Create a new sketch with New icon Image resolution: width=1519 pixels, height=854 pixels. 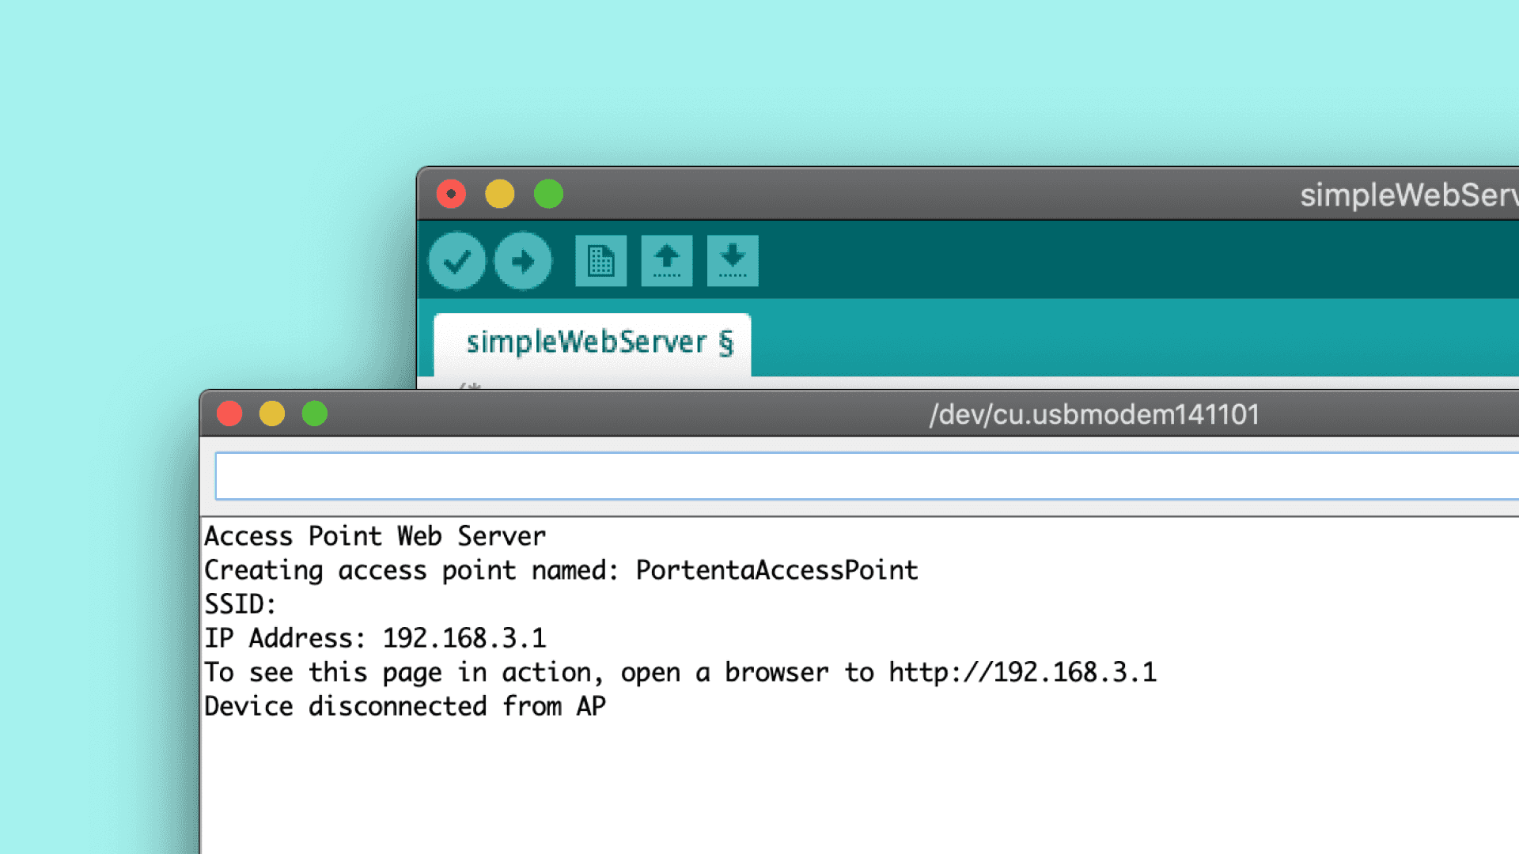600,261
